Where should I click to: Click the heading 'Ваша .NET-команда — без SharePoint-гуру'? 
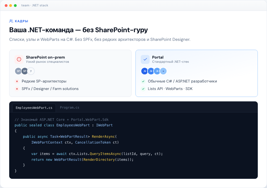point(78,30)
